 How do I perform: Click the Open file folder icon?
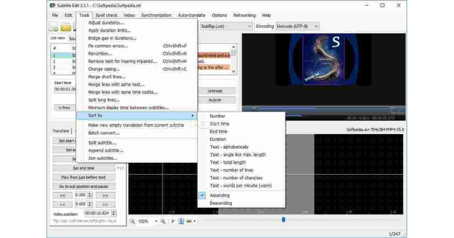point(66,27)
